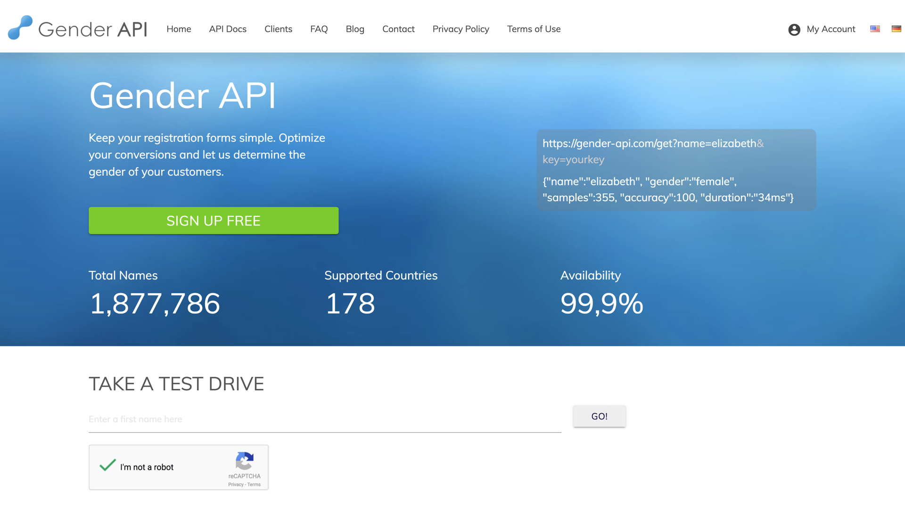This screenshot has width=905, height=509.
Task: Open reCAPTCHA Terms link
Action: (x=254, y=484)
